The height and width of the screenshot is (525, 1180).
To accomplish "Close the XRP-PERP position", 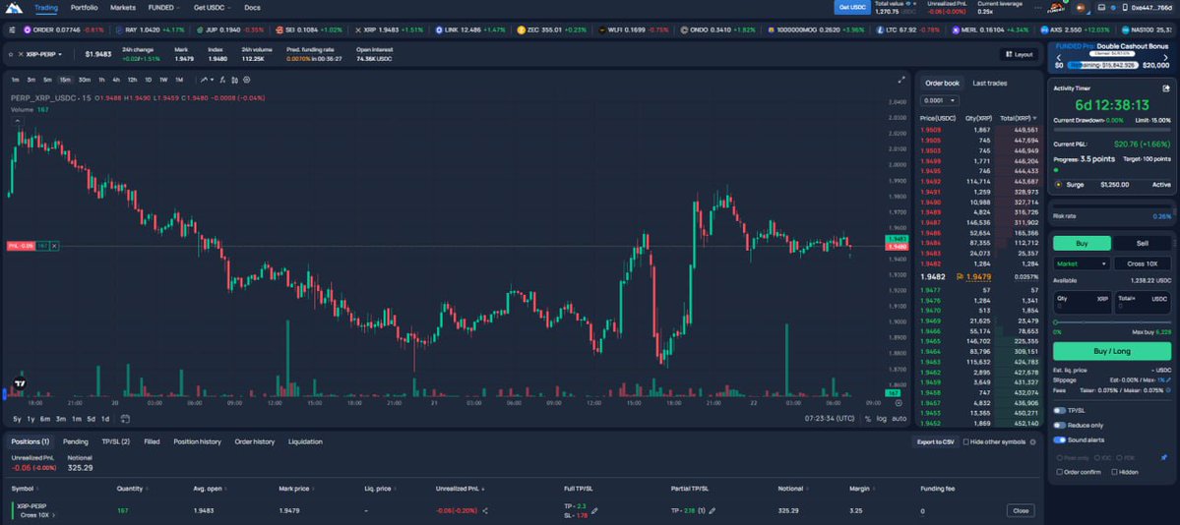I will [x=1021, y=510].
